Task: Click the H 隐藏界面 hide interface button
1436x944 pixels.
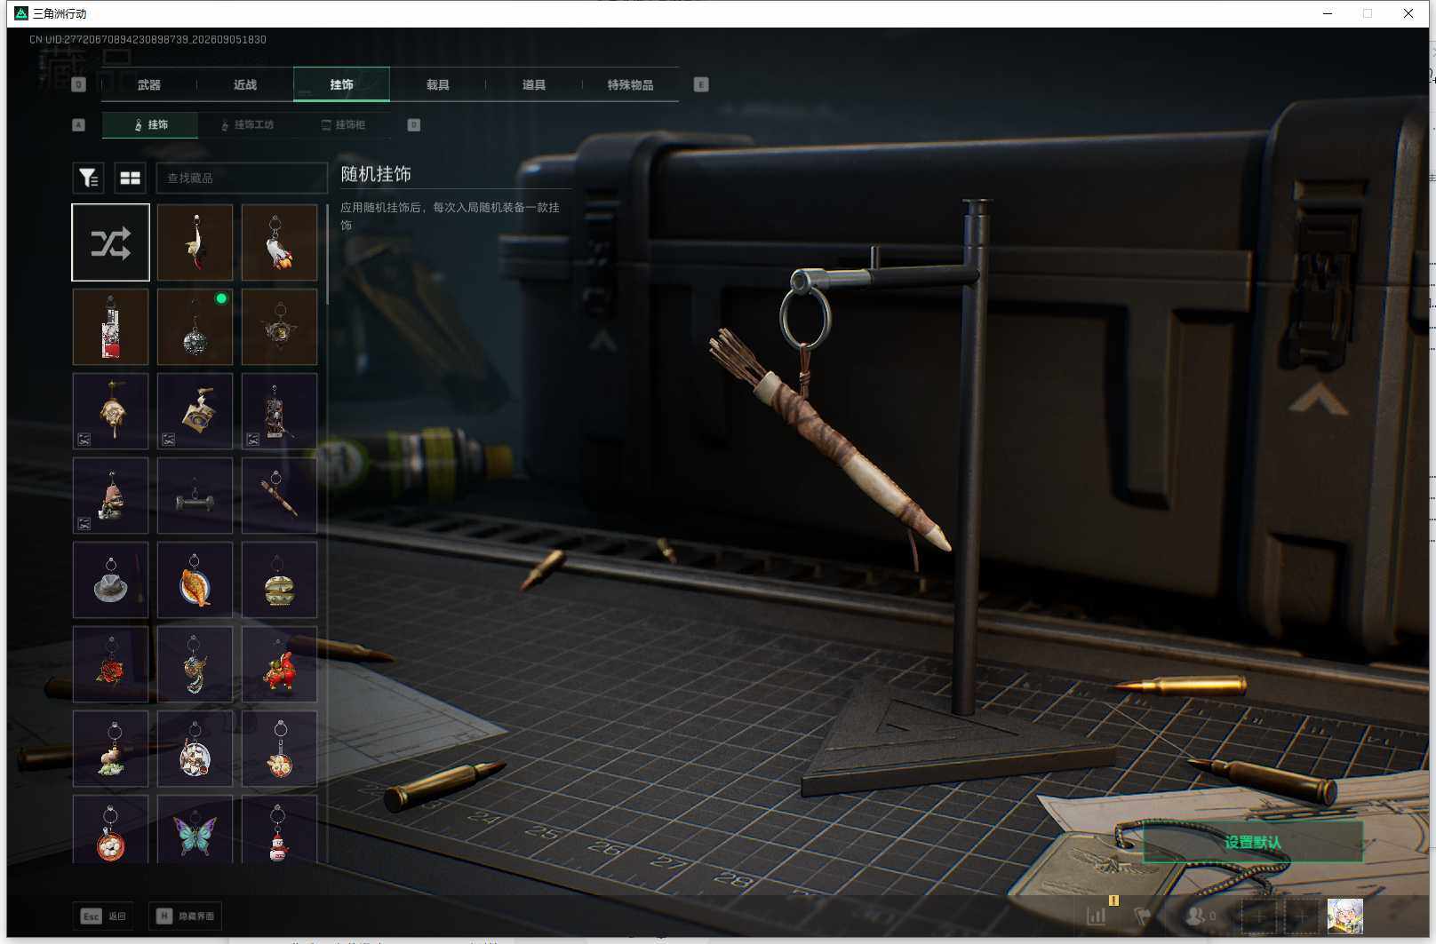Action: point(185,916)
